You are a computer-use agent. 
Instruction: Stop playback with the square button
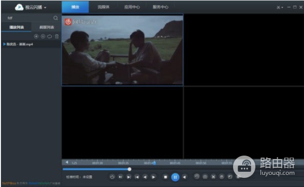(x=165, y=177)
